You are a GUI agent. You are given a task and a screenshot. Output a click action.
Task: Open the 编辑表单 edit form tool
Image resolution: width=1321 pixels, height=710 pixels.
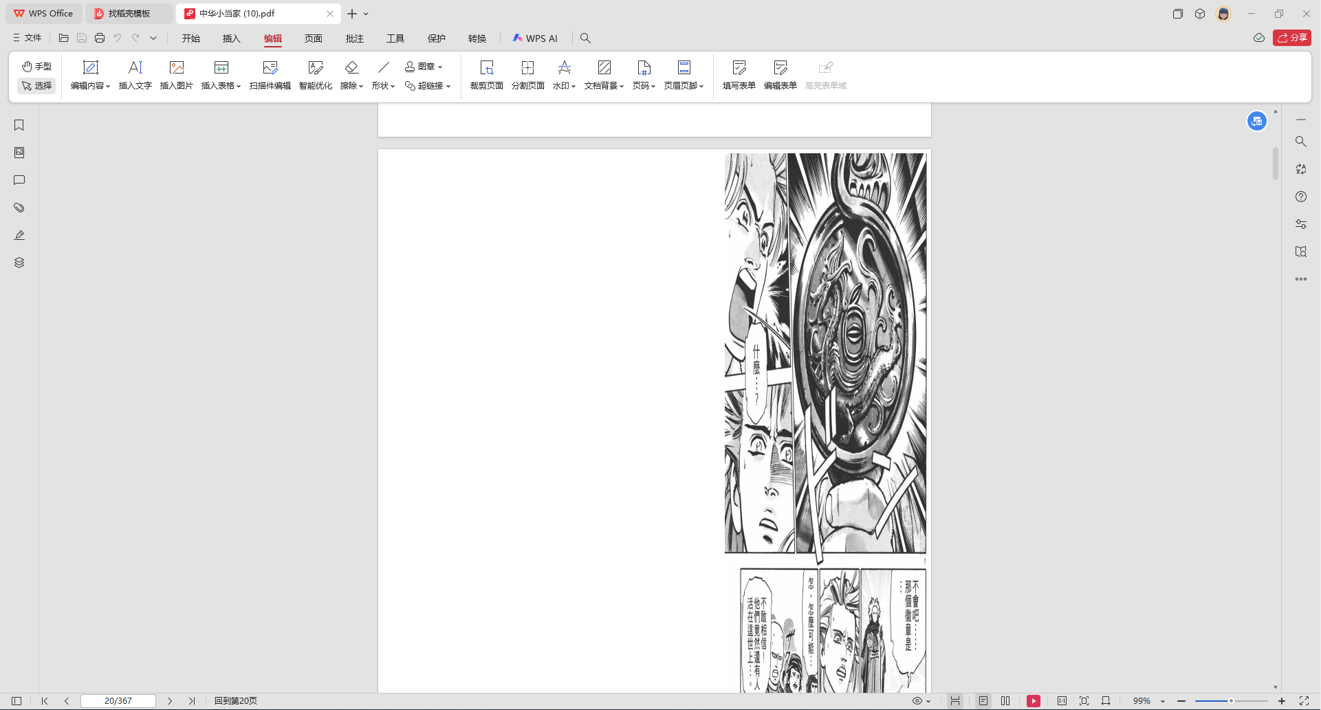pos(780,75)
